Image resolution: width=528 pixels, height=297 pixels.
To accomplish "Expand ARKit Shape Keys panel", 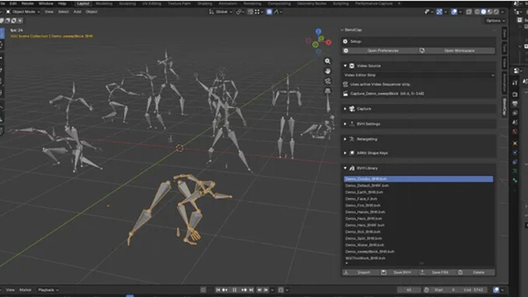I will 346,153.
